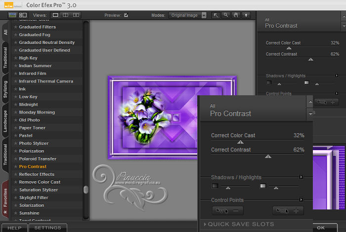The width and height of the screenshot is (346, 232).
Task: Toggle favorite star for Monday Morning
Action: click(15, 112)
